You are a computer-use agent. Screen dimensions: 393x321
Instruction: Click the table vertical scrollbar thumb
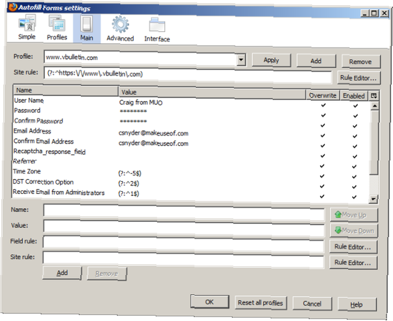374,143
